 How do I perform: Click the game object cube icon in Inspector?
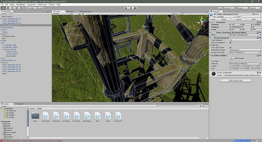pos(212,14)
